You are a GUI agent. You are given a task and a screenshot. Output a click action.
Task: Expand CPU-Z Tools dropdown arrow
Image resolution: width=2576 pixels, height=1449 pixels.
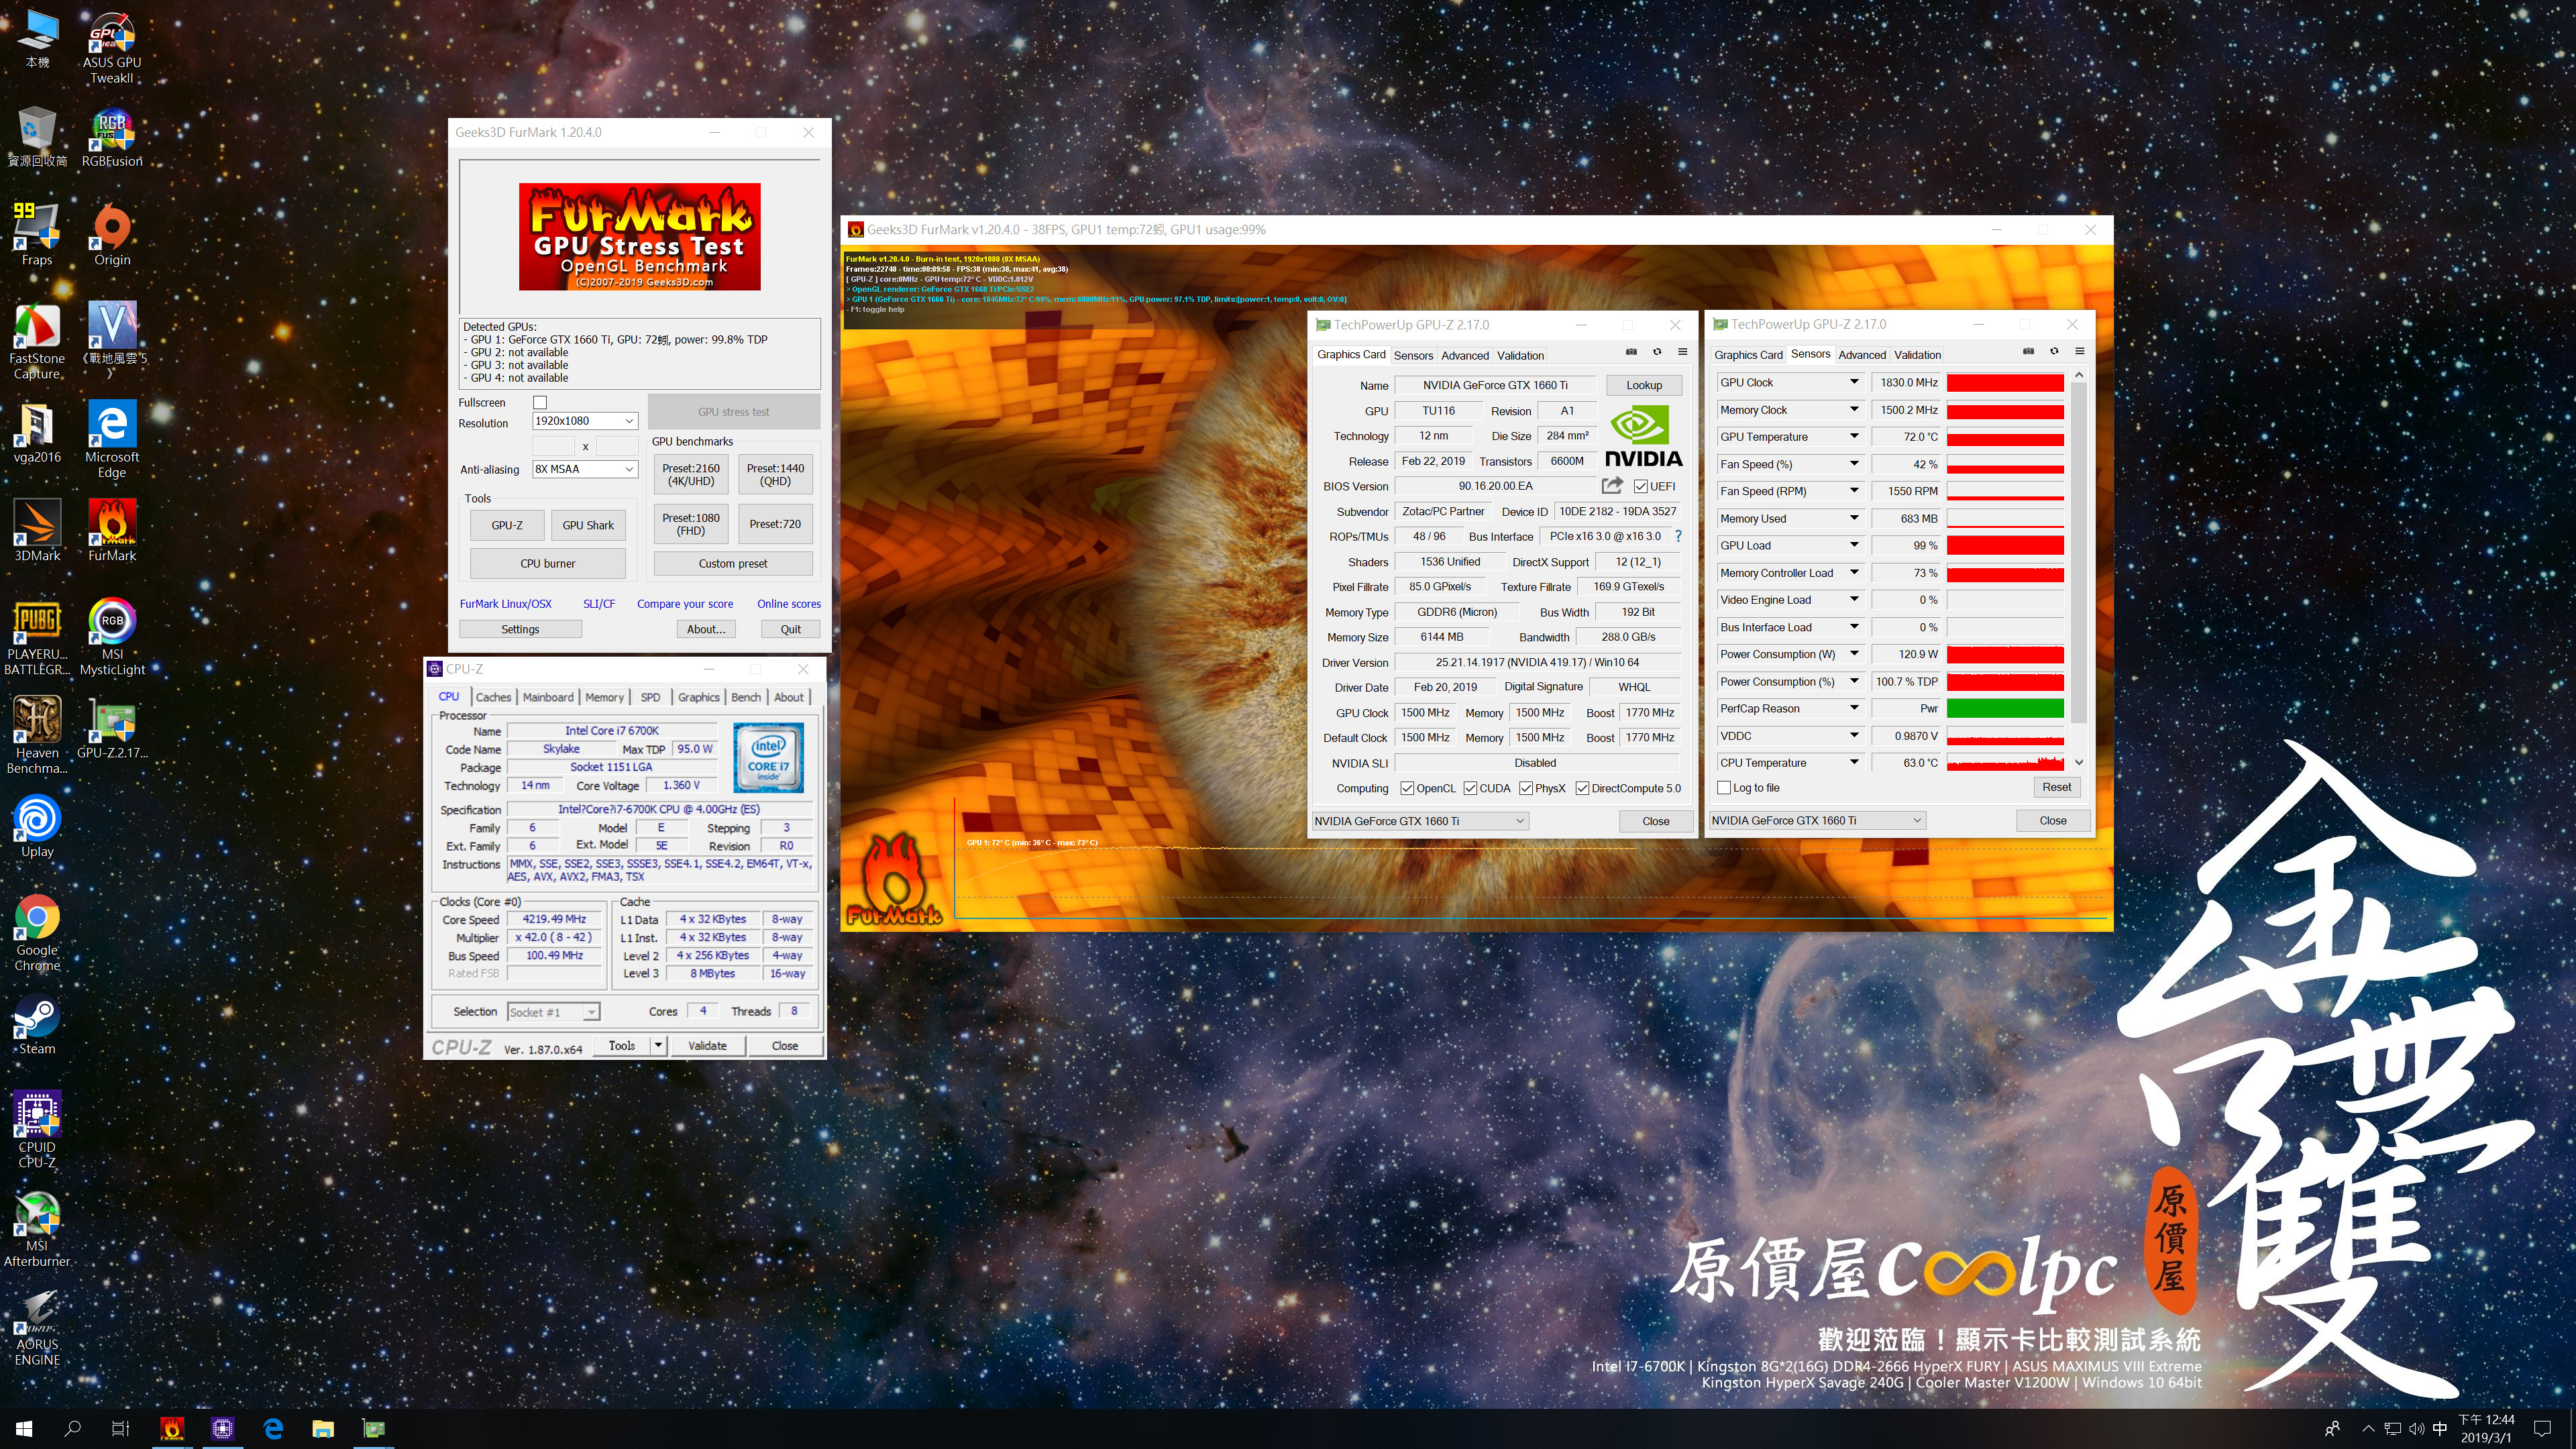tap(658, 1046)
